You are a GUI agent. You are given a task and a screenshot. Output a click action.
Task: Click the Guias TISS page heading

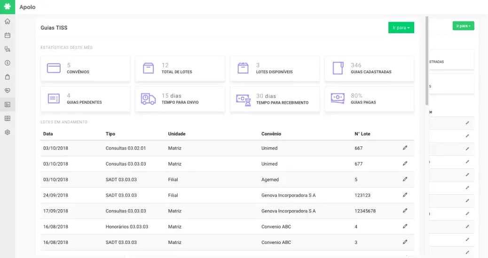[54, 28]
